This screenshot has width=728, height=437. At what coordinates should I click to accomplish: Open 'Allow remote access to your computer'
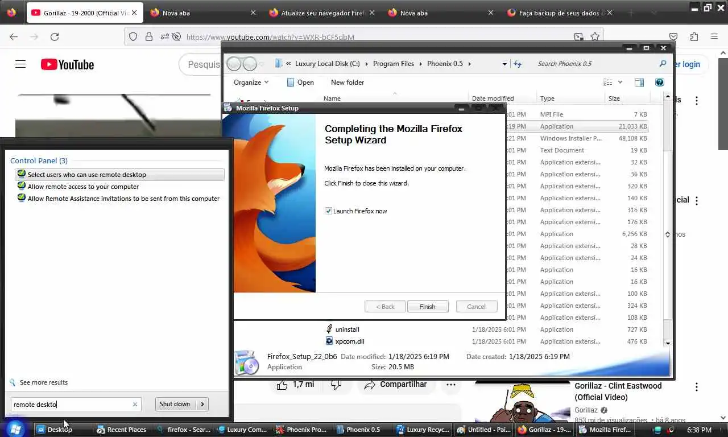(83, 187)
